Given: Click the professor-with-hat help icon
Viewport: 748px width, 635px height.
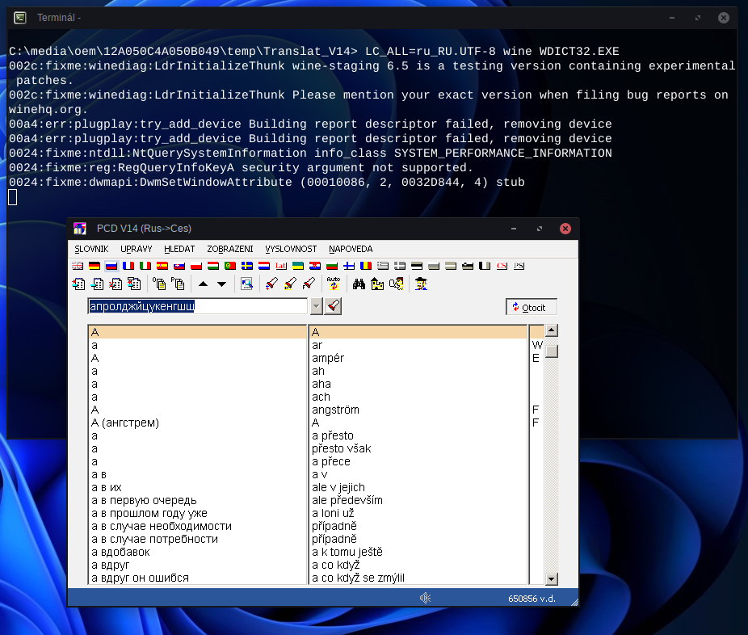Looking at the screenshot, I should [421, 284].
